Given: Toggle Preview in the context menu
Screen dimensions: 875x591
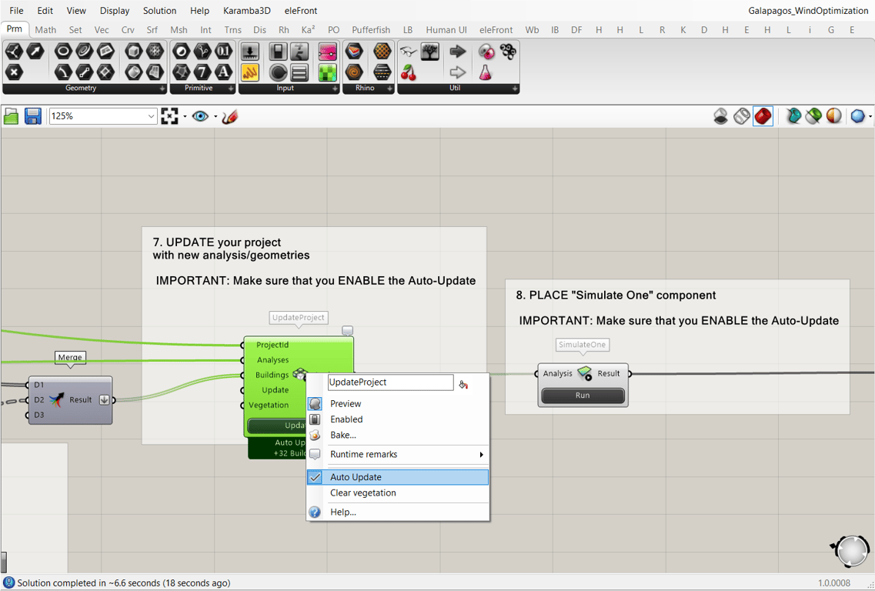Looking at the screenshot, I should 398,403.
